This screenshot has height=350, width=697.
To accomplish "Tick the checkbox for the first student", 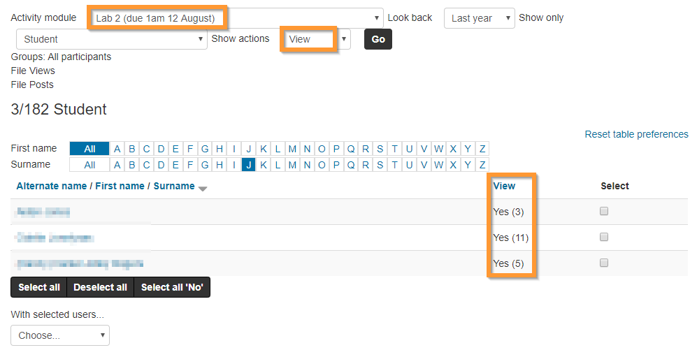I will (604, 212).
